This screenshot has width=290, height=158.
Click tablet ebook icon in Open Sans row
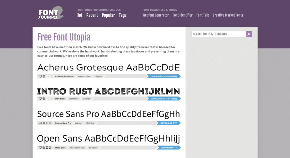[47, 148]
